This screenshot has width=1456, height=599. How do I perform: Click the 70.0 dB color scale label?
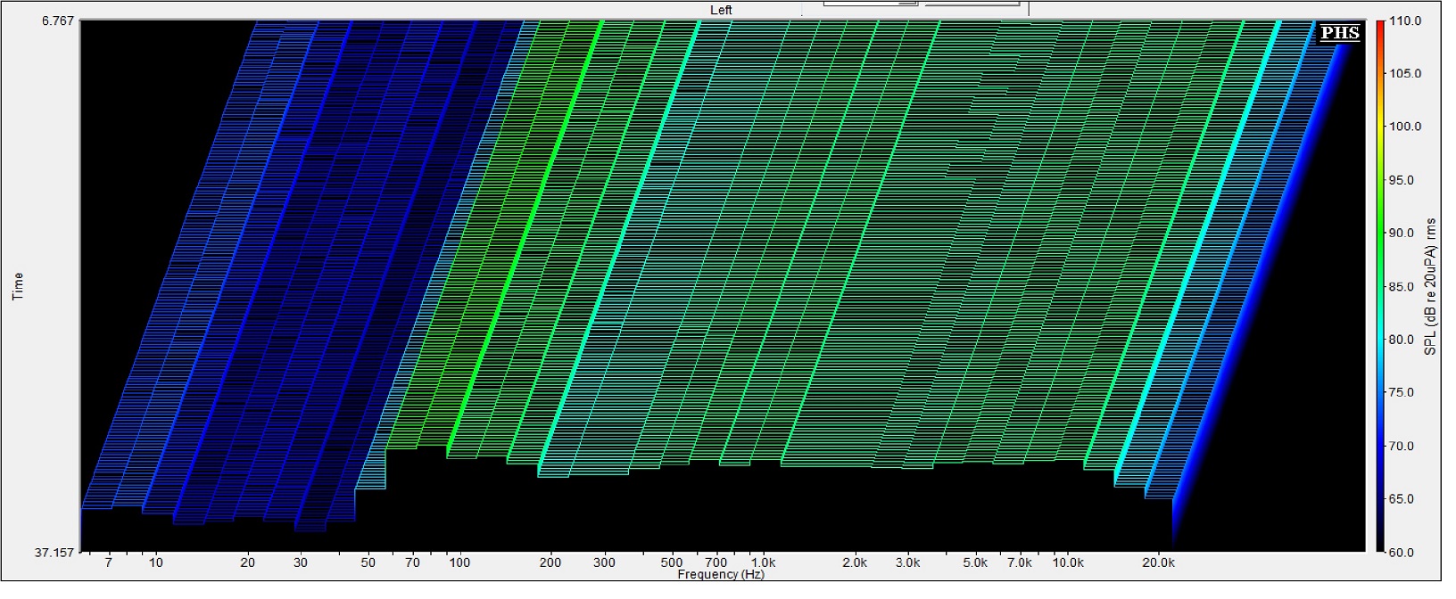[1404, 446]
